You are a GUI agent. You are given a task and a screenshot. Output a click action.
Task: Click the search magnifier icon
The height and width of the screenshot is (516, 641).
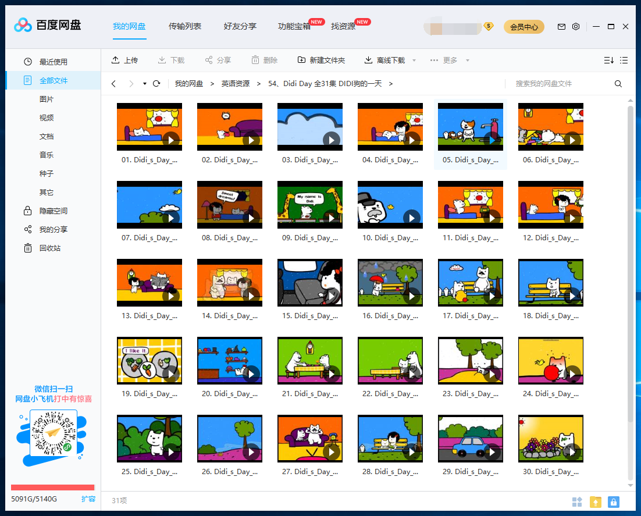[x=618, y=84]
